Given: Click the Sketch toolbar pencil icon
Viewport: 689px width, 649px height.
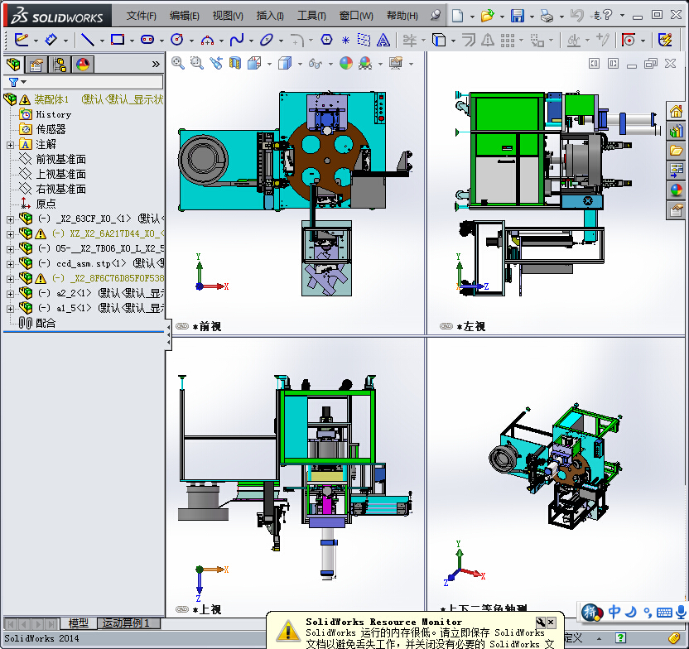Looking at the screenshot, I should 21,40.
